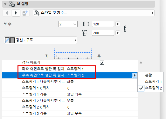Select row 스트링거 1 X 위치
The image size is (166, 119).
coord(70,88)
